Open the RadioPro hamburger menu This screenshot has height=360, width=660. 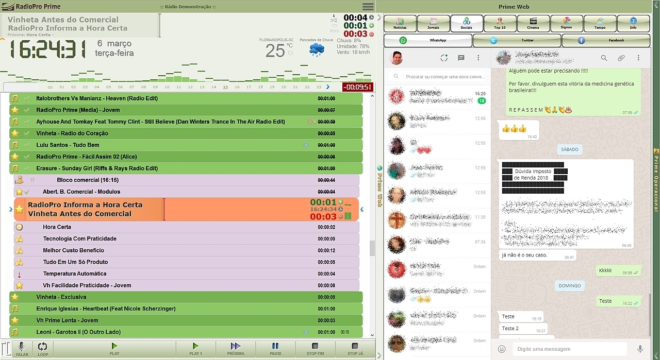(x=368, y=7)
